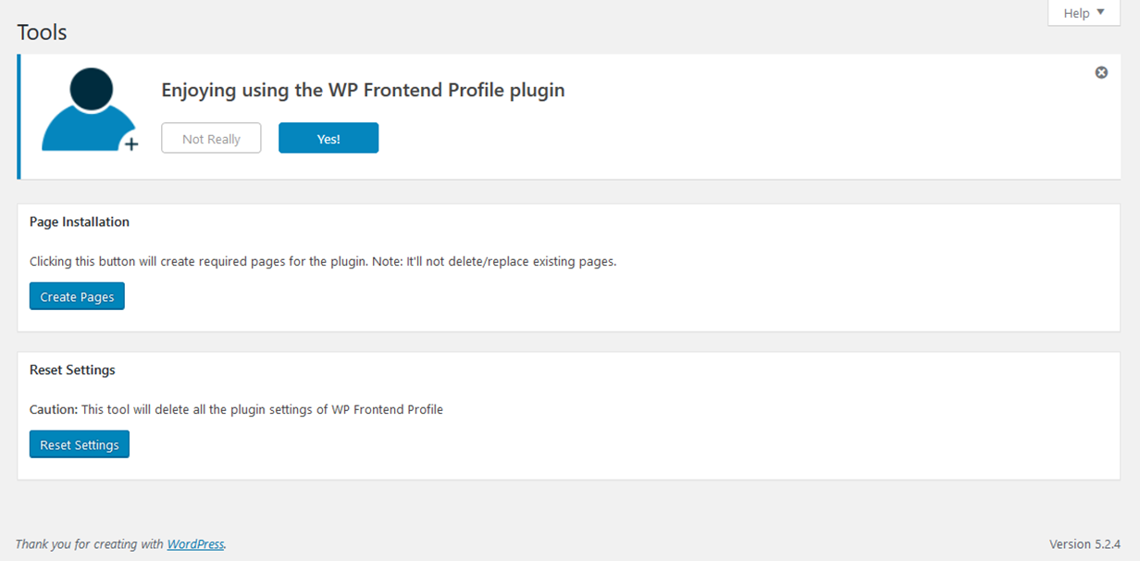Answer "Not Really" to the plugin prompt
The image size is (1140, 561).
[x=211, y=139]
